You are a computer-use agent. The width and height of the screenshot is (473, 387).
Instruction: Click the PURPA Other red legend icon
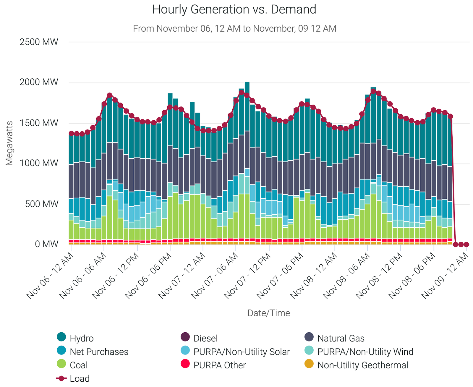185,364
